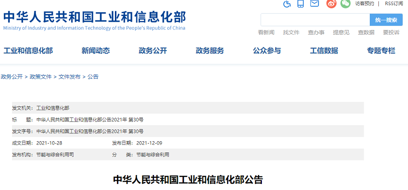
Task: Open the 专题专栏 nav menu
Action: [x=381, y=51]
